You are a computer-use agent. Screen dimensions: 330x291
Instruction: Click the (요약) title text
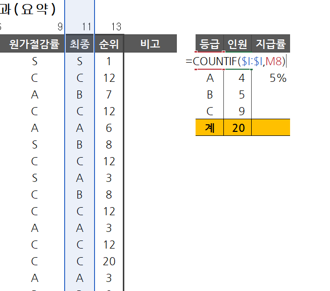point(35,9)
